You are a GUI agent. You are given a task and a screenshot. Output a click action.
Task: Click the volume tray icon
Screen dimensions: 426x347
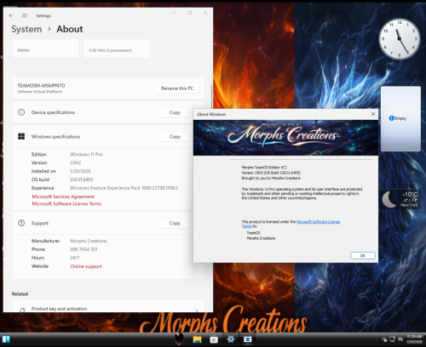point(400,339)
